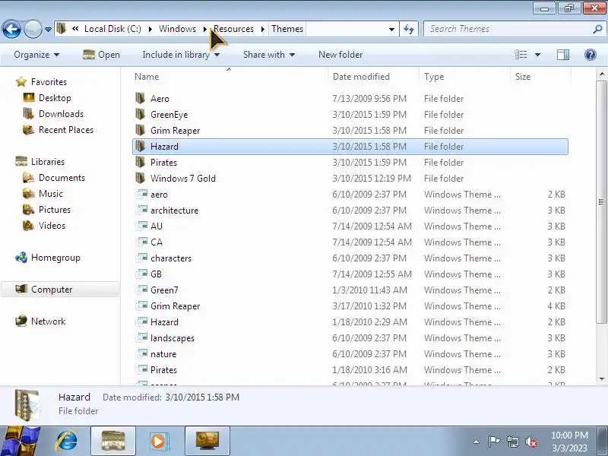
Task: Click the Change your view icon
Action: click(521, 55)
